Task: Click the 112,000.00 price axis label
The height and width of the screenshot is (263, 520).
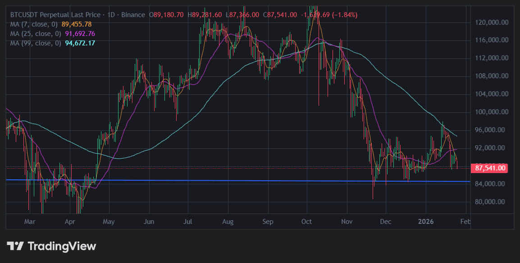Action: coord(492,58)
